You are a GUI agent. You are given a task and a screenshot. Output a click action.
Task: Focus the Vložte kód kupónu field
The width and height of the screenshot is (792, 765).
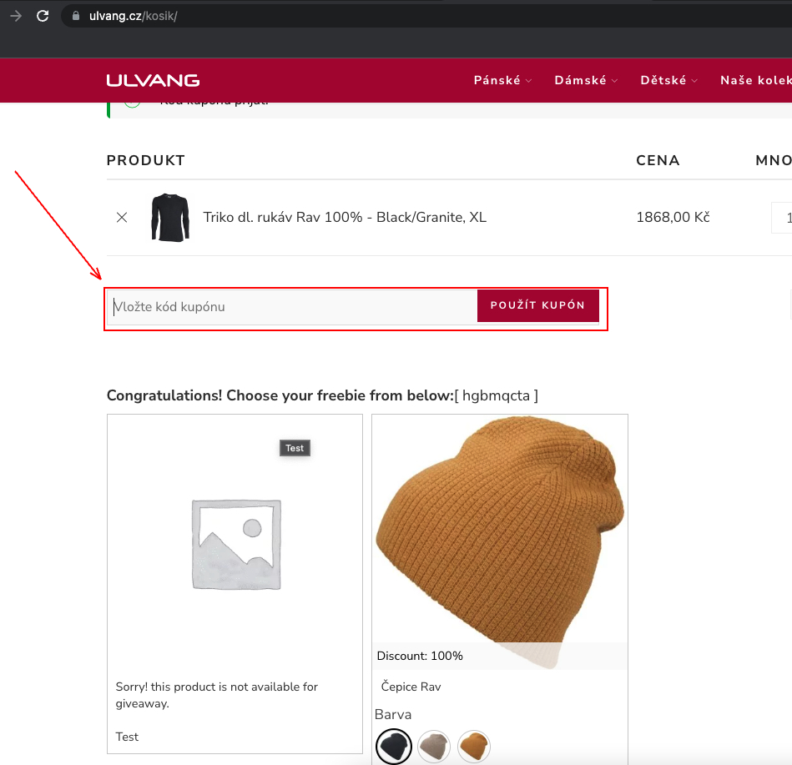pyautogui.click(x=292, y=307)
